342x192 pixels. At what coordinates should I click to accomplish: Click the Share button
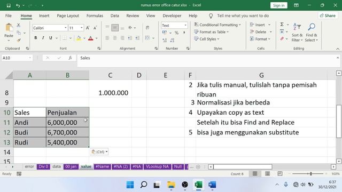pos(328,15)
